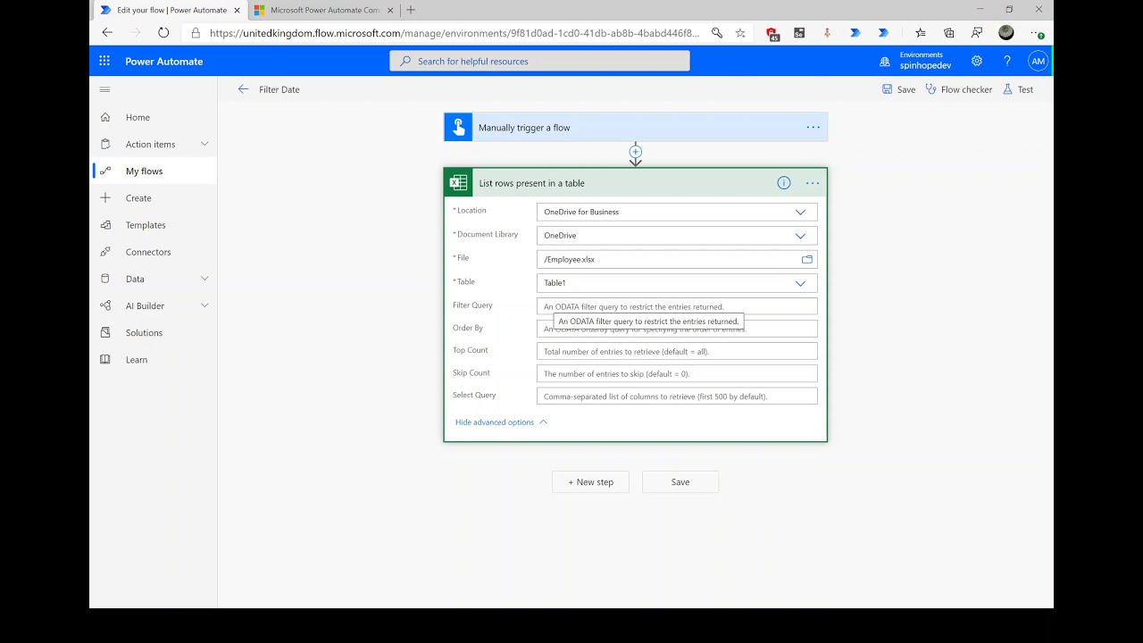Open the ellipsis menu on List rows action
The image size is (1143, 643).
click(x=813, y=183)
